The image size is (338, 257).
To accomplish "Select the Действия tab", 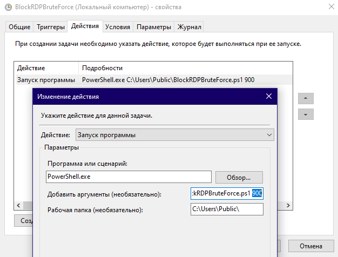I will (x=85, y=26).
